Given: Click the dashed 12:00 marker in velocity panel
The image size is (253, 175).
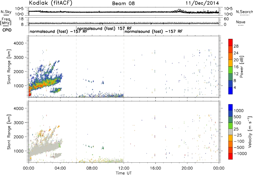Looking at the screenshot, I should (124, 132).
